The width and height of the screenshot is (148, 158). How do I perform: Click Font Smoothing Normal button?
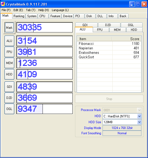[x=122, y=133]
